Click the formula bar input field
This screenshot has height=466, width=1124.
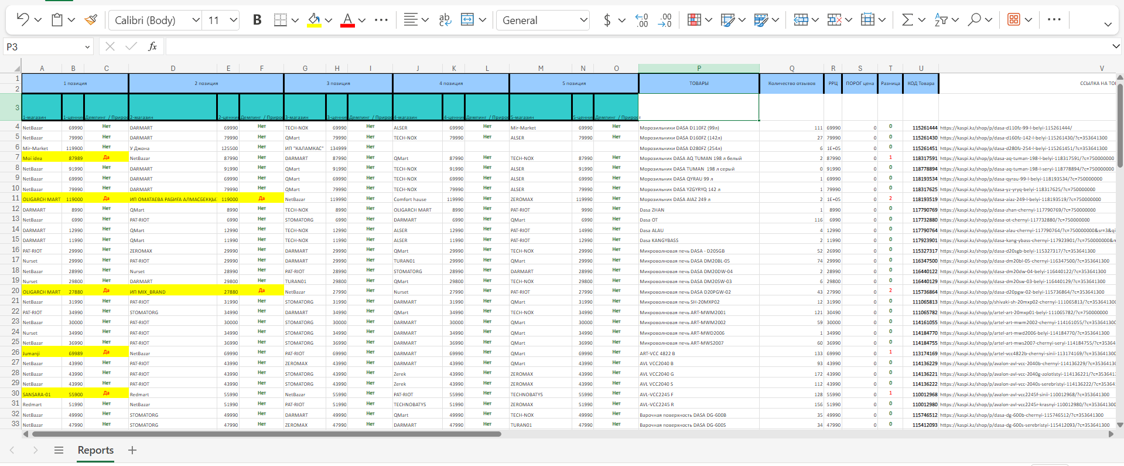(x=637, y=46)
